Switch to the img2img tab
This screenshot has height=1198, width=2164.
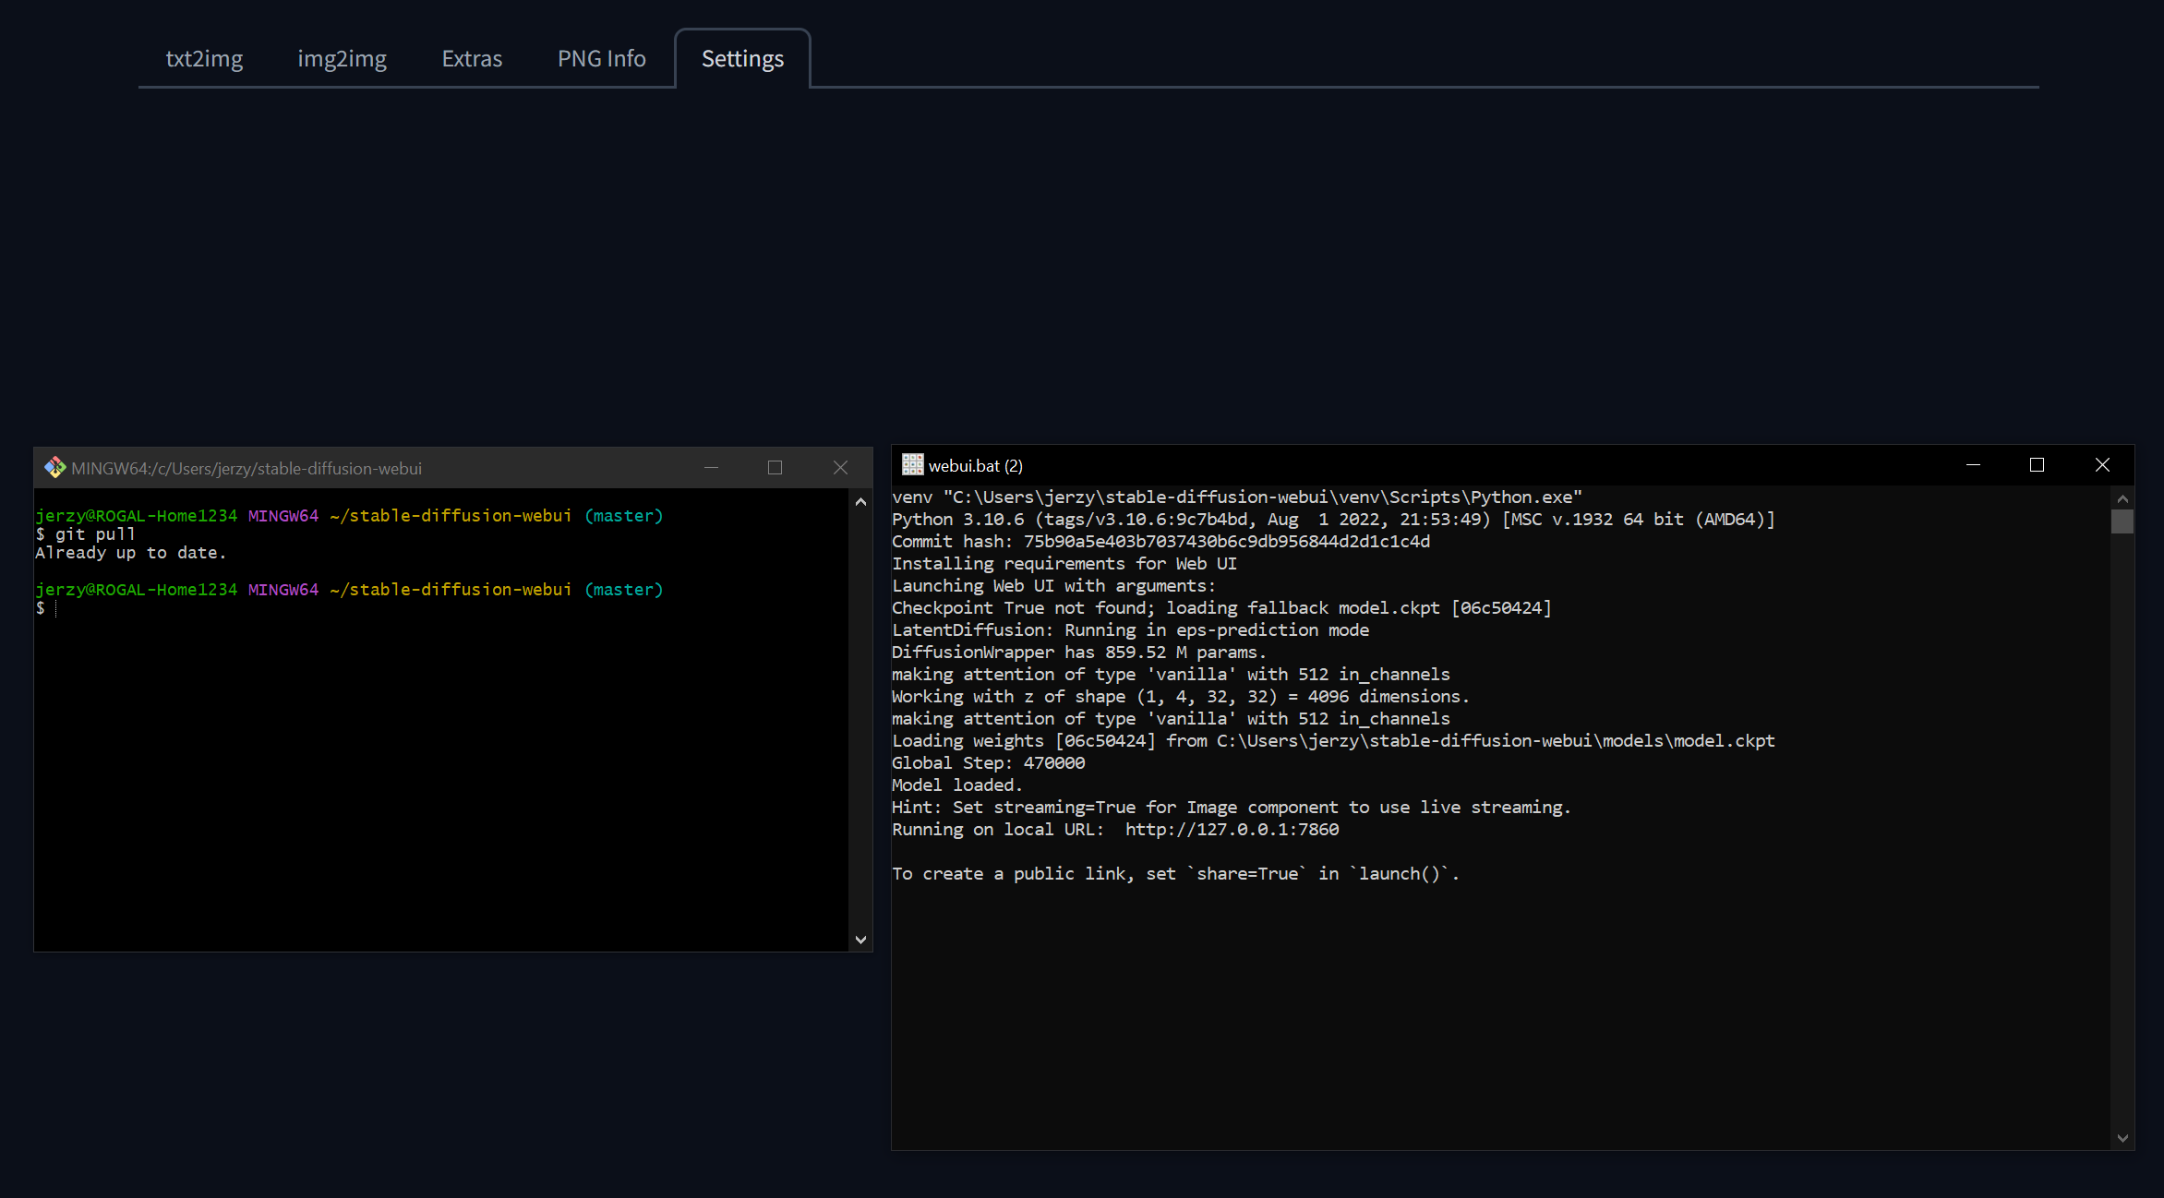tap(342, 58)
